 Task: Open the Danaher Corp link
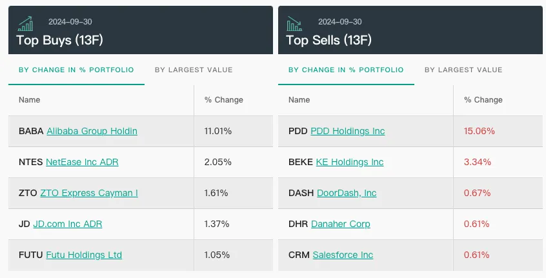[341, 224]
